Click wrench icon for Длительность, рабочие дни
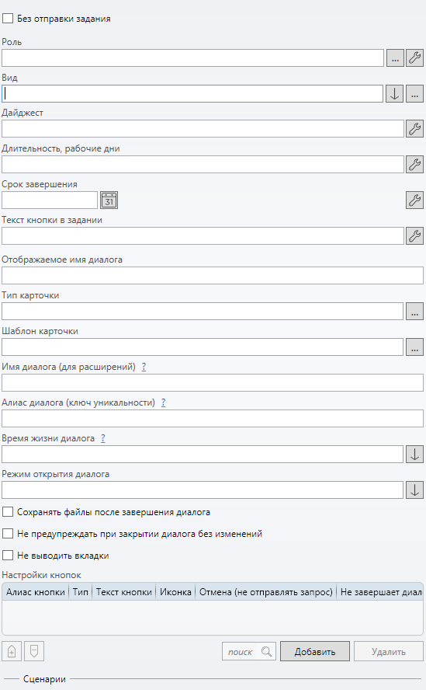This screenshot has height=690, width=426. coord(414,164)
